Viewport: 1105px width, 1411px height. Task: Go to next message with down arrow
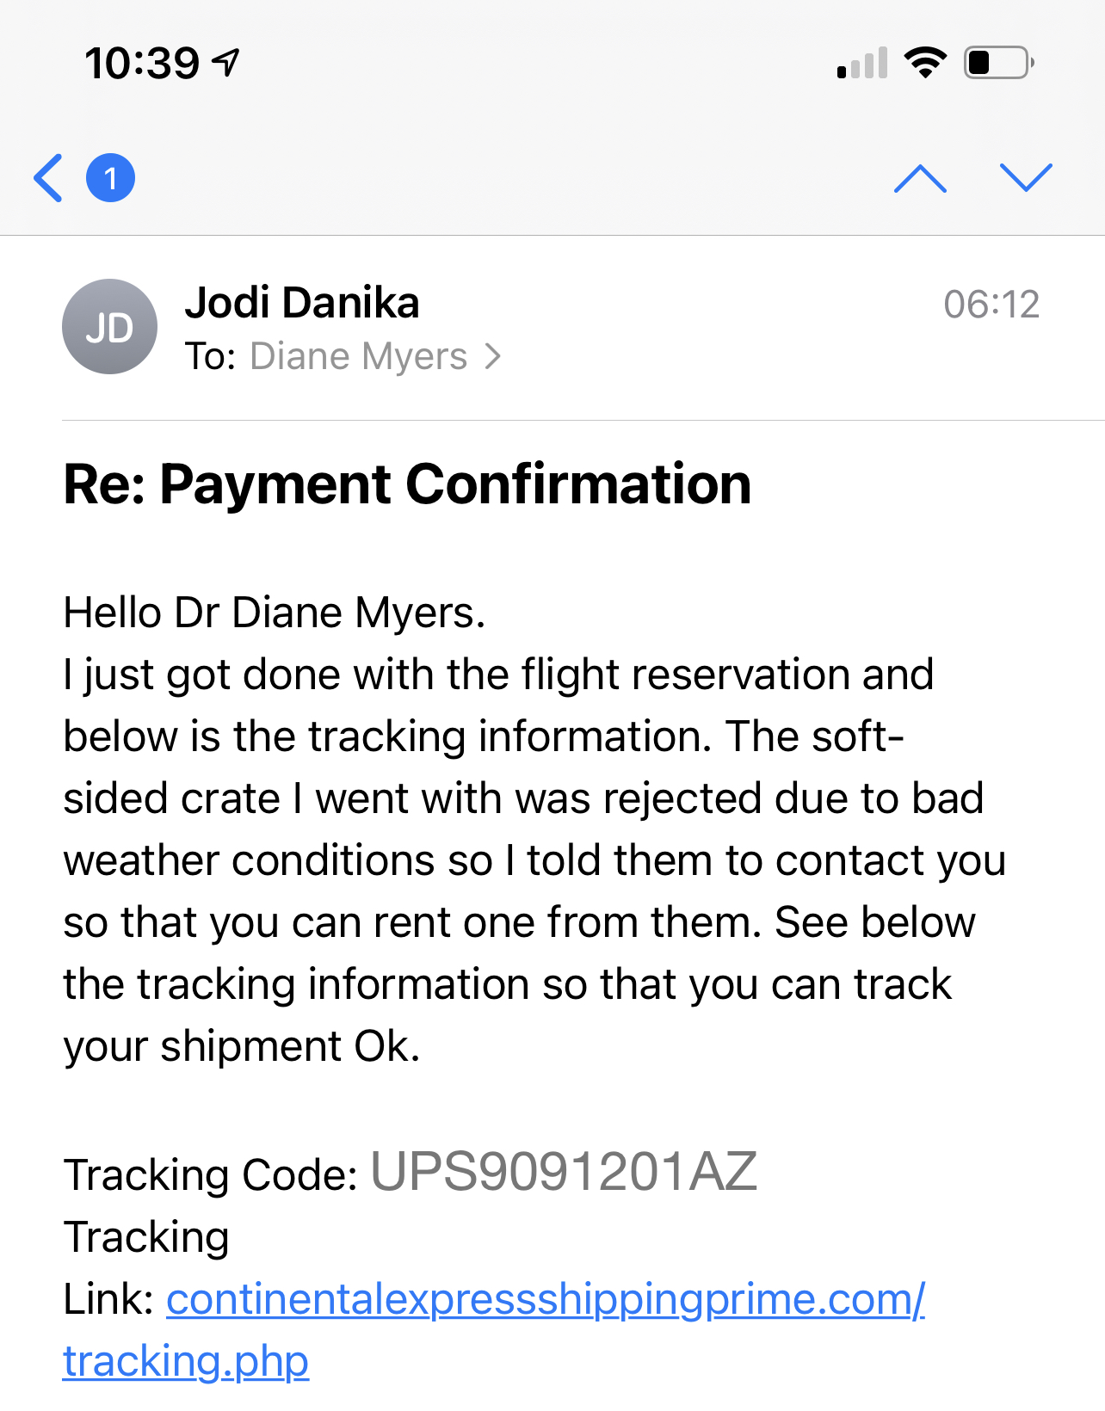pos(1026,178)
